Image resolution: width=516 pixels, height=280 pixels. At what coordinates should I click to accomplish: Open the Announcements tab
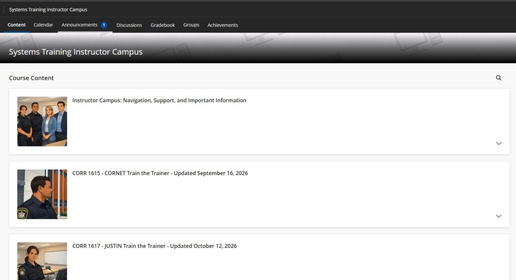(79, 25)
